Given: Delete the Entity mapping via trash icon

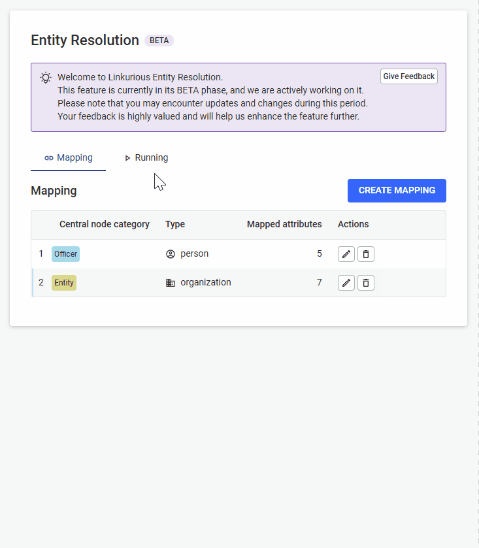Looking at the screenshot, I should pyautogui.click(x=366, y=283).
